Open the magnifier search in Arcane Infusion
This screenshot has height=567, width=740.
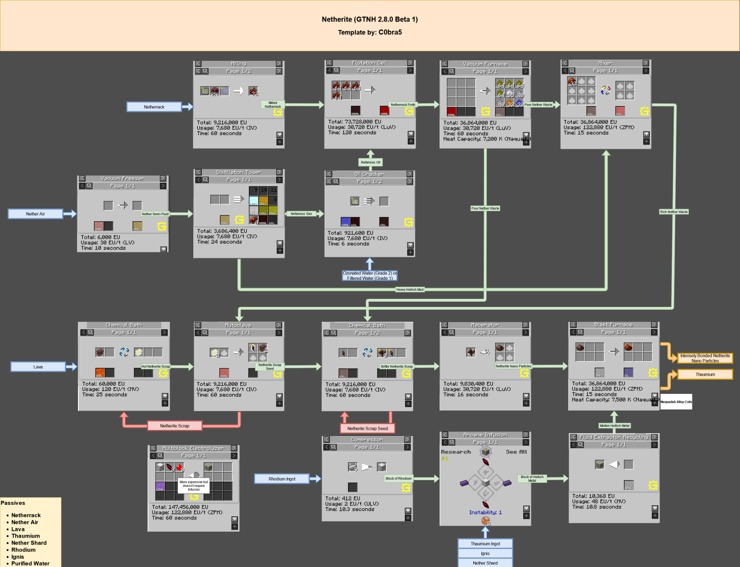pyautogui.click(x=452, y=442)
